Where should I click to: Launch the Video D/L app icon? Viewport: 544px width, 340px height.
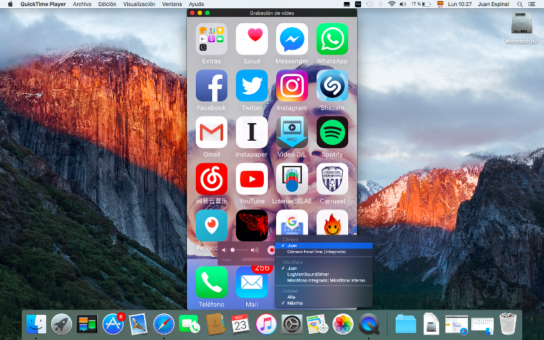[x=292, y=132]
